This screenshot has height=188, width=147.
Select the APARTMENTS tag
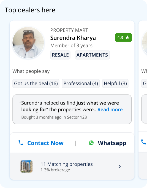click(92, 55)
